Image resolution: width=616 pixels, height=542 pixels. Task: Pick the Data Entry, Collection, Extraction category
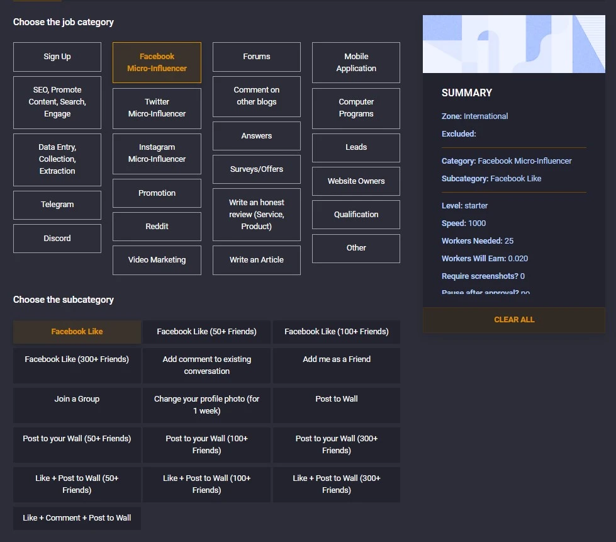(x=57, y=159)
